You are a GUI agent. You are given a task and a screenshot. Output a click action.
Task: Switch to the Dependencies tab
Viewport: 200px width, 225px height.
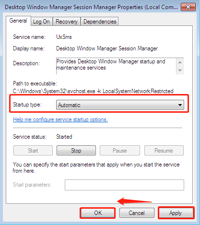[x=100, y=22]
